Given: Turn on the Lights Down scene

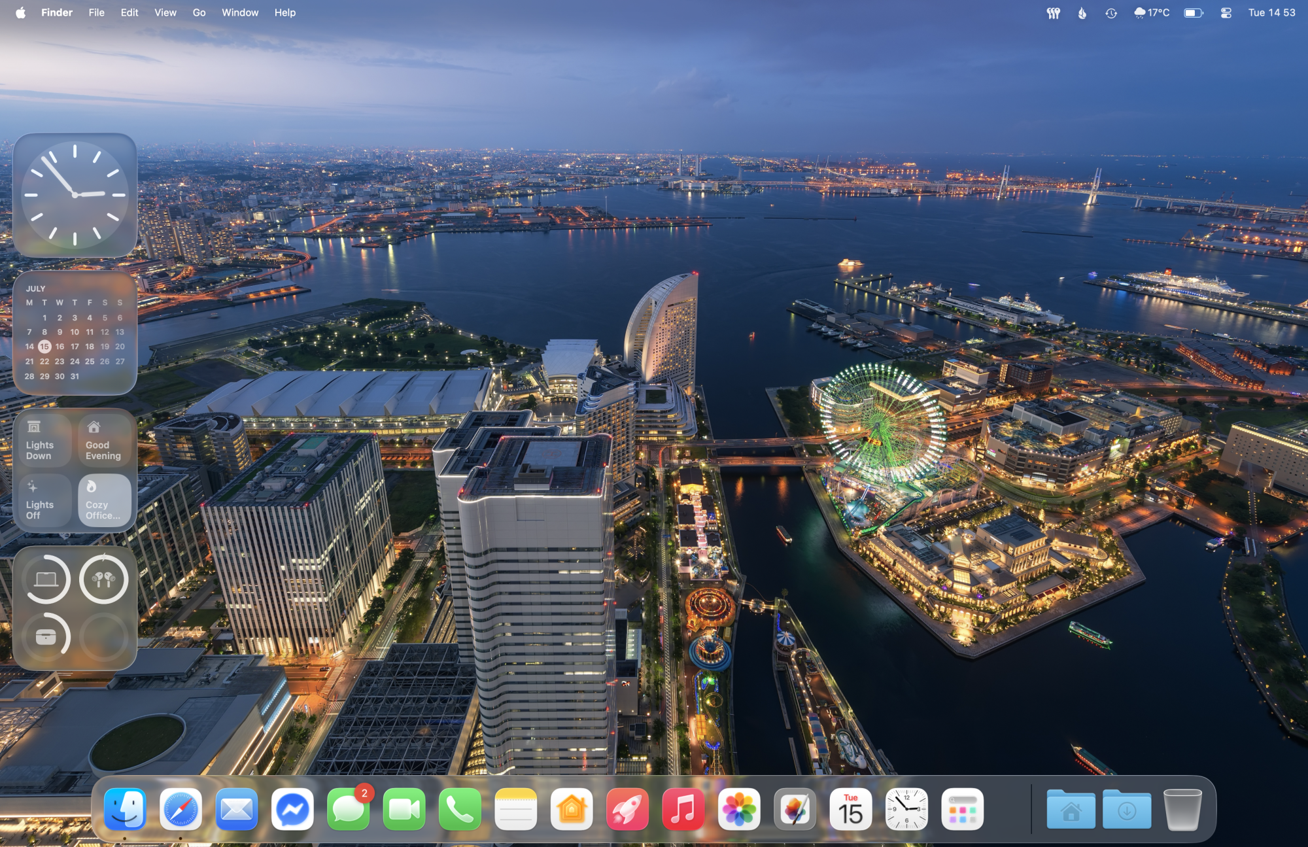Looking at the screenshot, I should point(43,440).
